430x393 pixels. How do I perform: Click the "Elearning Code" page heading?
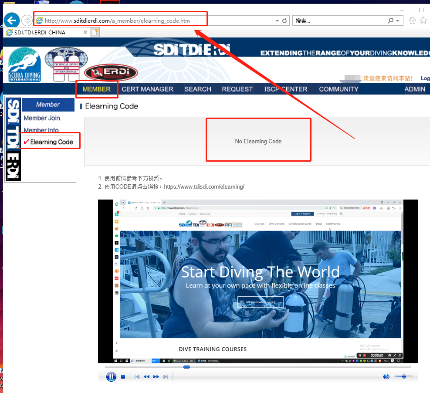tap(112, 106)
